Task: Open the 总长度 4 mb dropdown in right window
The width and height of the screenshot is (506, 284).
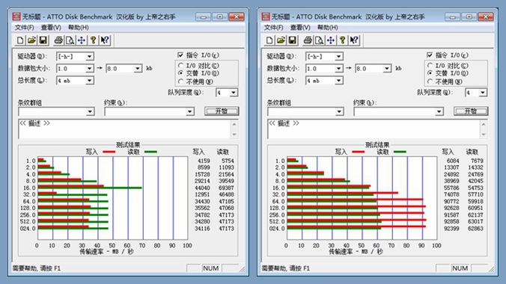Action: [x=338, y=81]
